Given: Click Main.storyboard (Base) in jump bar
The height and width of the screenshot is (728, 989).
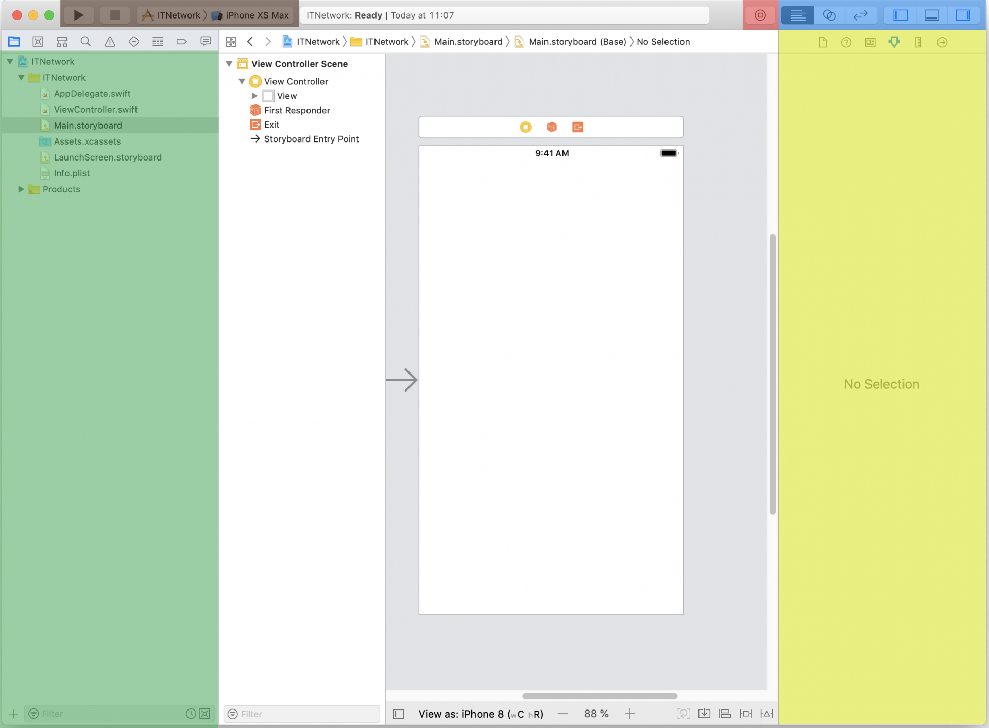Looking at the screenshot, I should (571, 42).
